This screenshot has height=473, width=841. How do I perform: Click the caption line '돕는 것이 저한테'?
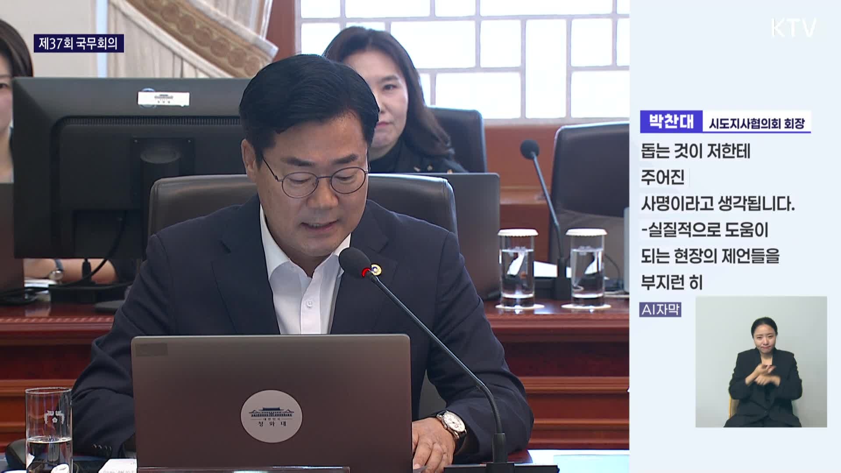pyautogui.click(x=696, y=152)
